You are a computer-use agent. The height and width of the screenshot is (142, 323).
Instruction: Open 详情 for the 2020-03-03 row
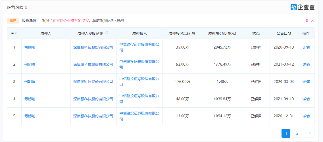click(306, 82)
